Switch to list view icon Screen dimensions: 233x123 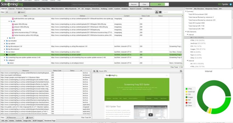(160, 12)
